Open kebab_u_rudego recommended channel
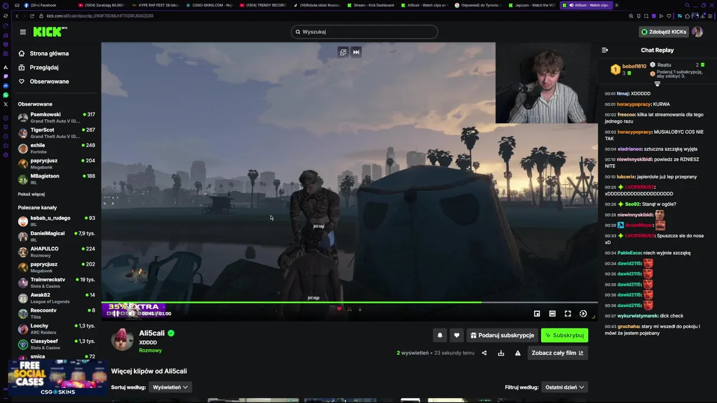This screenshot has height=403, width=717. 56,221
